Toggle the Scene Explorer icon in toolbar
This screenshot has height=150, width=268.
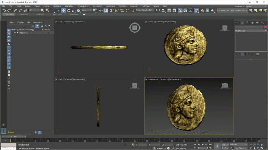[x=169, y=10]
